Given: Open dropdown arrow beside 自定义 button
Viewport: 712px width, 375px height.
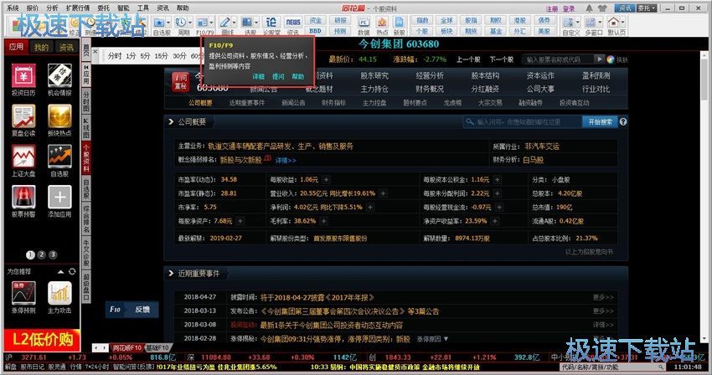Looking at the screenshot, I should click(577, 23).
